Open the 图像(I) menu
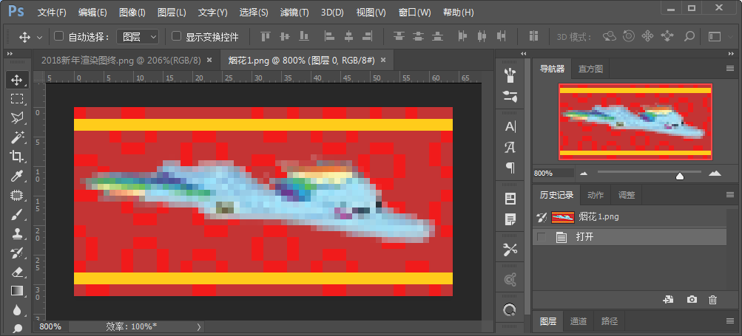742x336 pixels. [132, 13]
